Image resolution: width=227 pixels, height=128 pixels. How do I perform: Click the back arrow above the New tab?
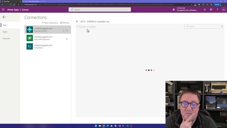[4, 17]
